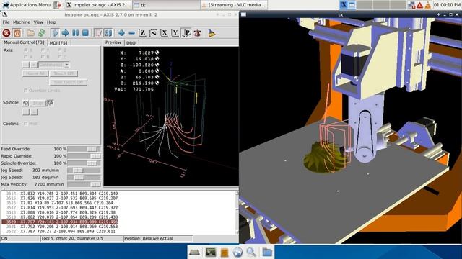
Task: Select the perspective P view
Action: [x=186, y=33]
